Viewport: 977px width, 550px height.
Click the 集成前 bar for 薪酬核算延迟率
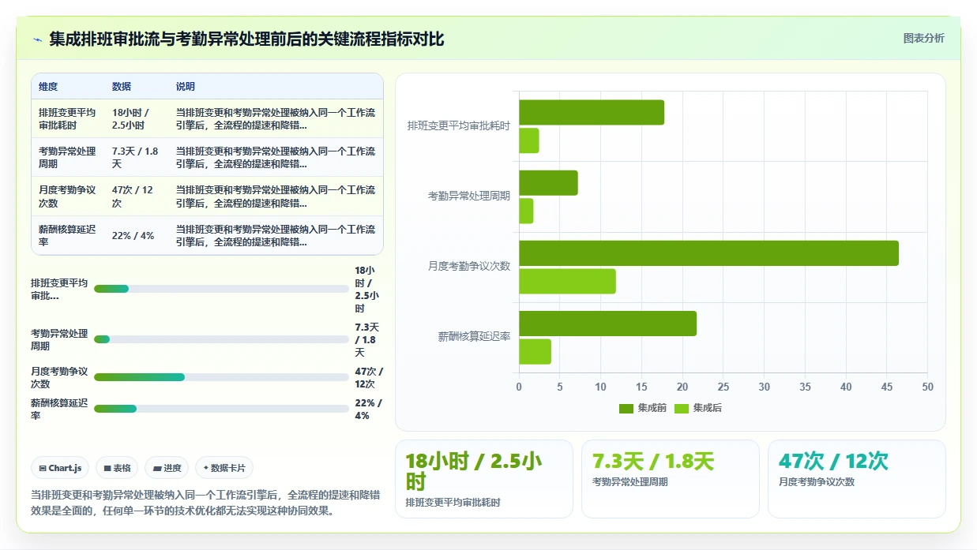coord(608,324)
